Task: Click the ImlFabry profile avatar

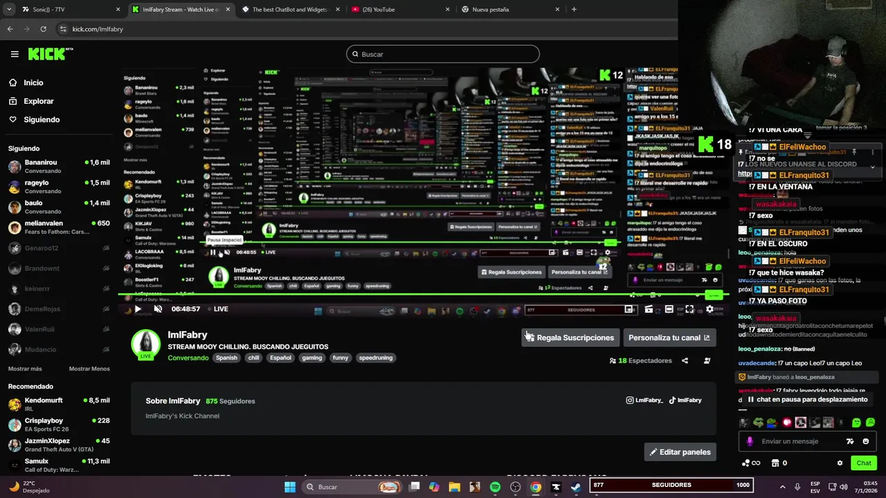Action: (x=146, y=344)
